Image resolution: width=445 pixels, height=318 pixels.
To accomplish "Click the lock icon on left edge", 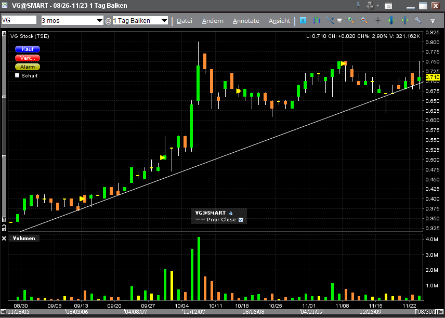I will (x=4, y=228).
